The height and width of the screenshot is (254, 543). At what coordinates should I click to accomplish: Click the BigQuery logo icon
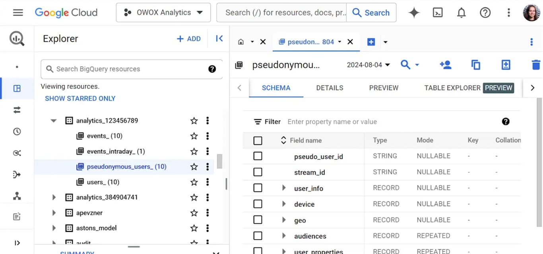pos(17,39)
